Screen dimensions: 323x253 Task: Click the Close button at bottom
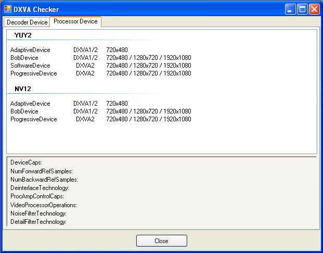[x=161, y=241]
